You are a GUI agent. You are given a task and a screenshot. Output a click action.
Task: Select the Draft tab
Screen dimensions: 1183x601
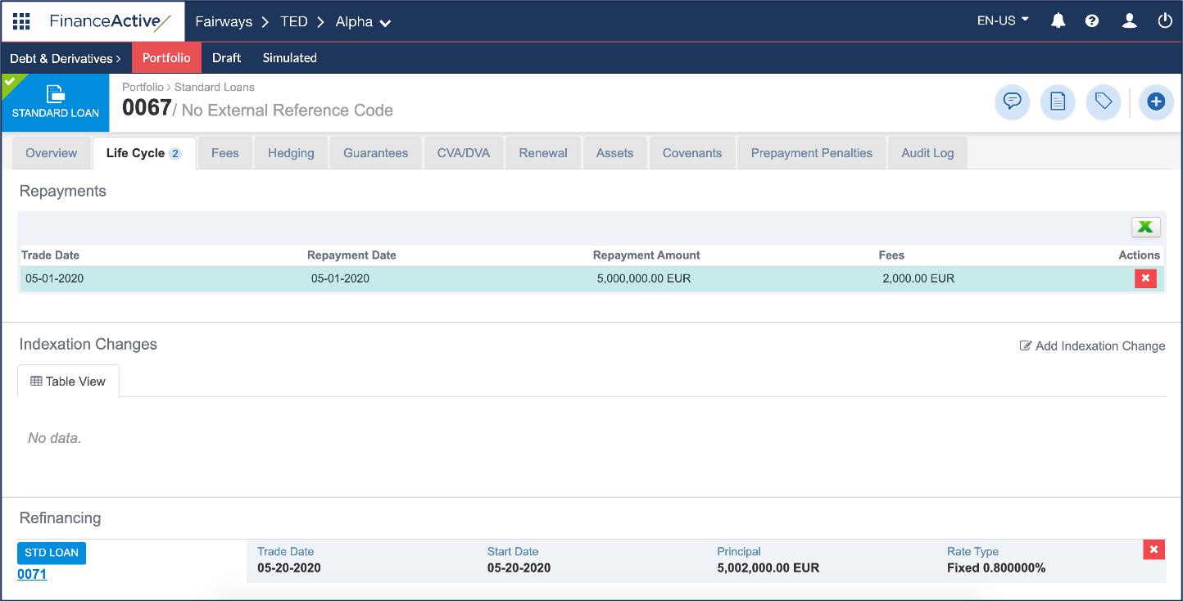pyautogui.click(x=226, y=57)
